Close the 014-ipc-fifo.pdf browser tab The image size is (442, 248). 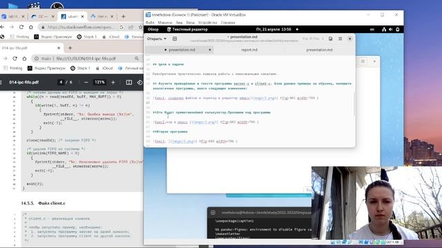(x=59, y=48)
